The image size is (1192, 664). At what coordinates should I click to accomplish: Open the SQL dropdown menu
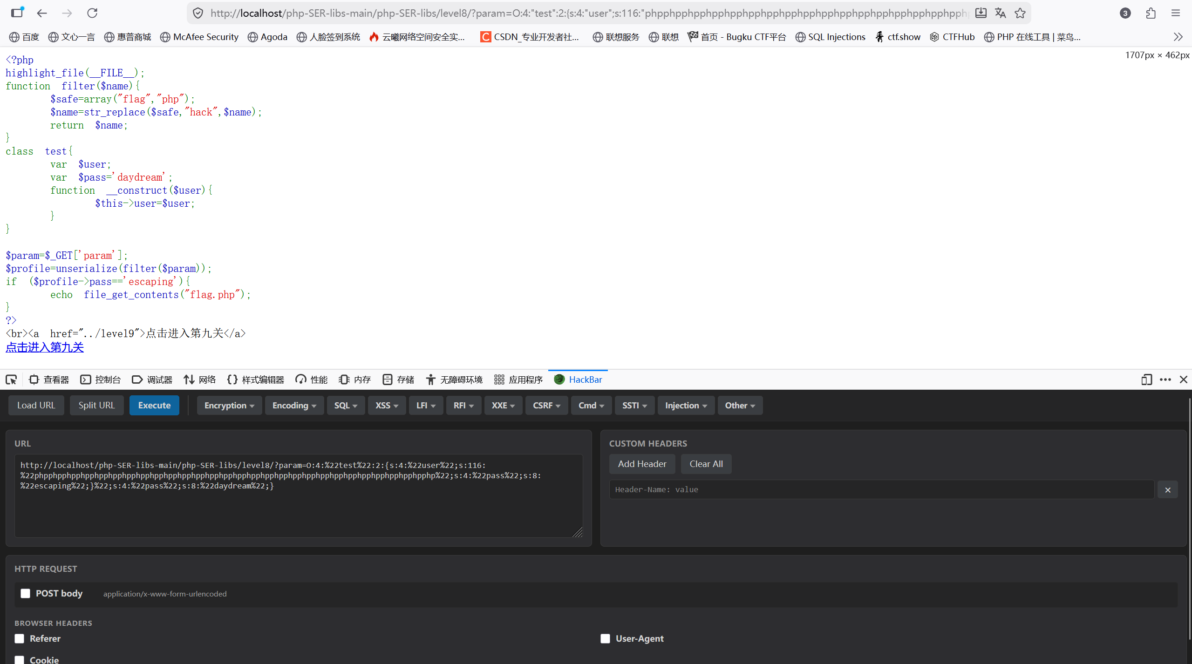tap(345, 405)
